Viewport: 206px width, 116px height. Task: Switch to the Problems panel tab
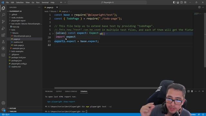[x=49, y=92]
